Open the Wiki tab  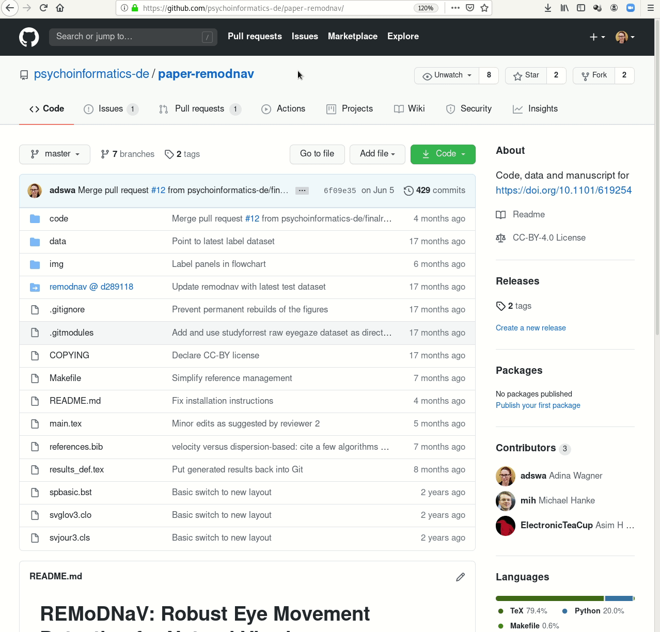[410, 109]
